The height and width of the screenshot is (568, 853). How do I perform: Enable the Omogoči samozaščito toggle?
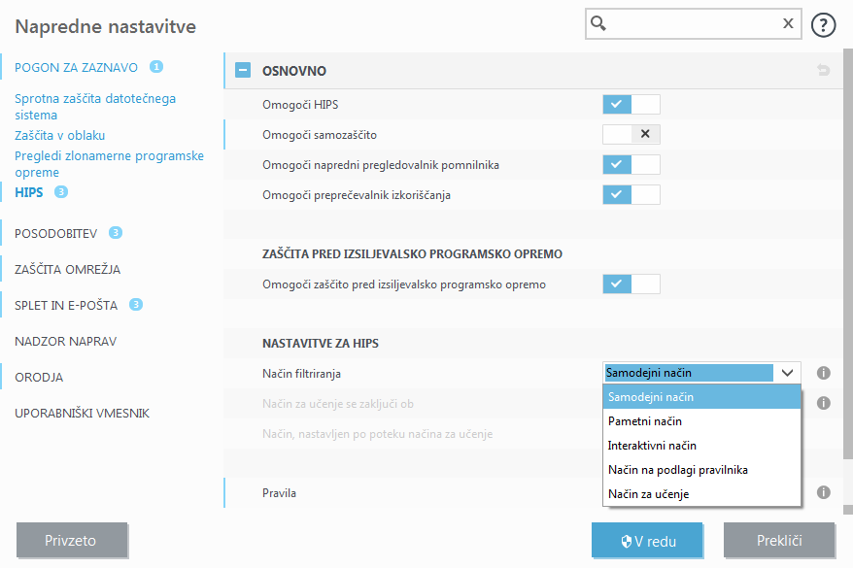point(631,134)
